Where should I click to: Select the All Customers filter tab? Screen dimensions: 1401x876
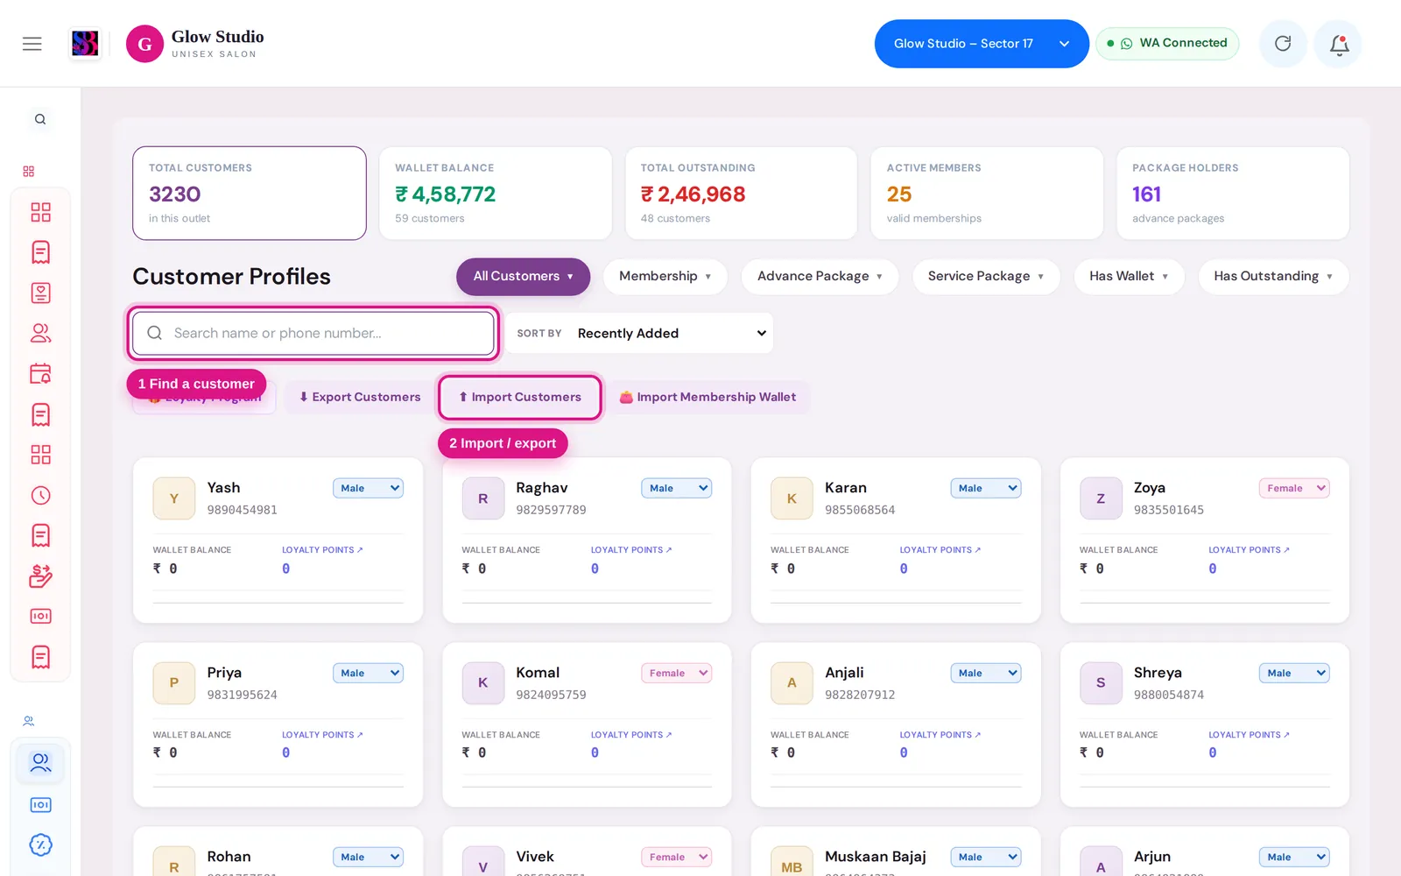pos(523,277)
